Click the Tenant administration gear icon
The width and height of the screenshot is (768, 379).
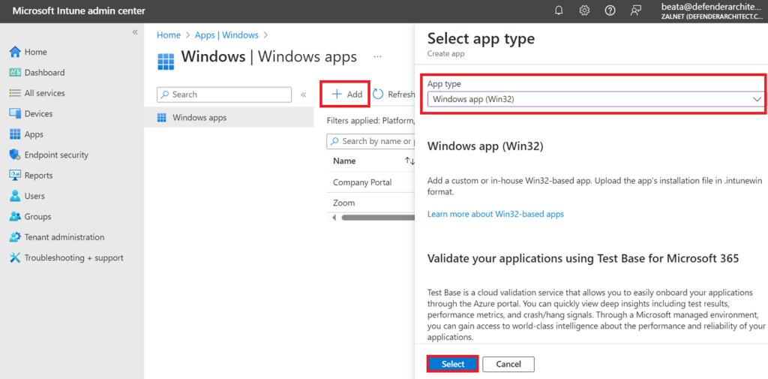coord(15,237)
